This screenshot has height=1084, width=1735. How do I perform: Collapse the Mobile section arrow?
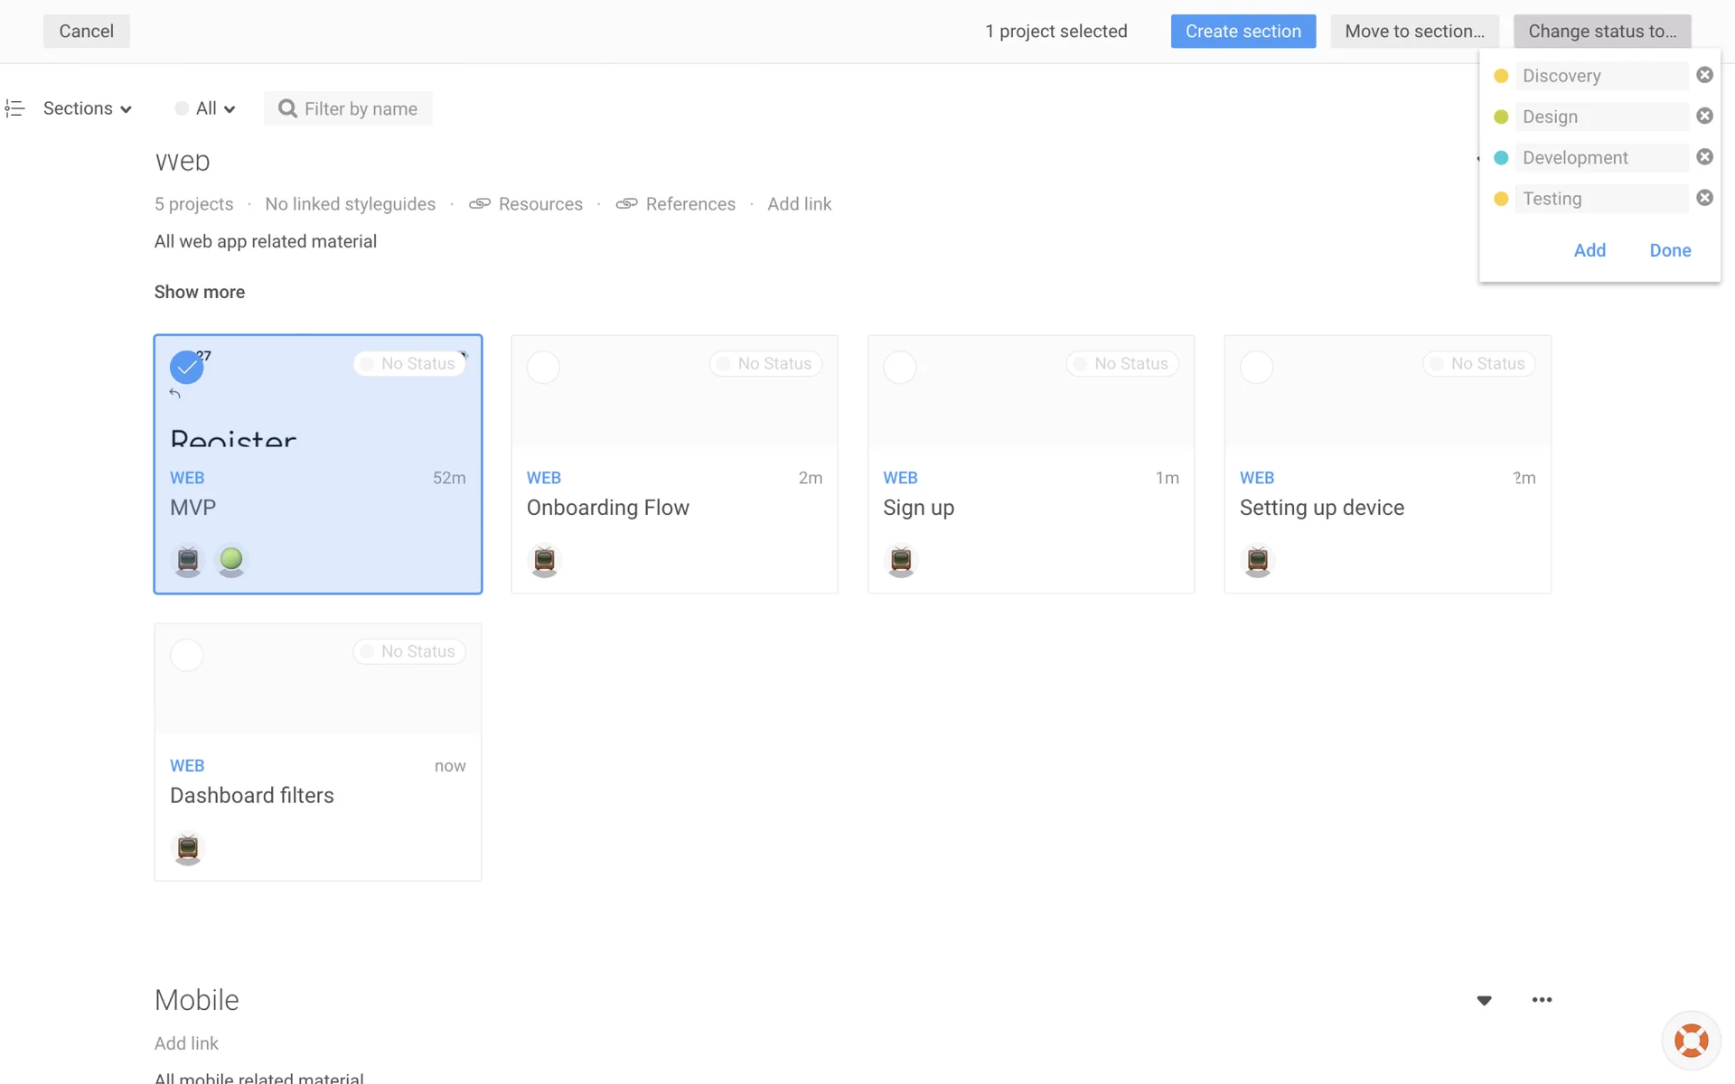click(x=1484, y=1000)
